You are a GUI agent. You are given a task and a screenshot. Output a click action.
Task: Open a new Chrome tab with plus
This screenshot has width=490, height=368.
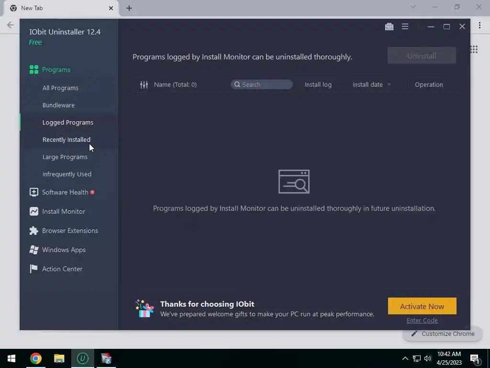129,8
